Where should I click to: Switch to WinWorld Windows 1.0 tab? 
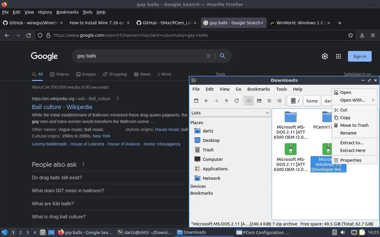click(x=300, y=23)
